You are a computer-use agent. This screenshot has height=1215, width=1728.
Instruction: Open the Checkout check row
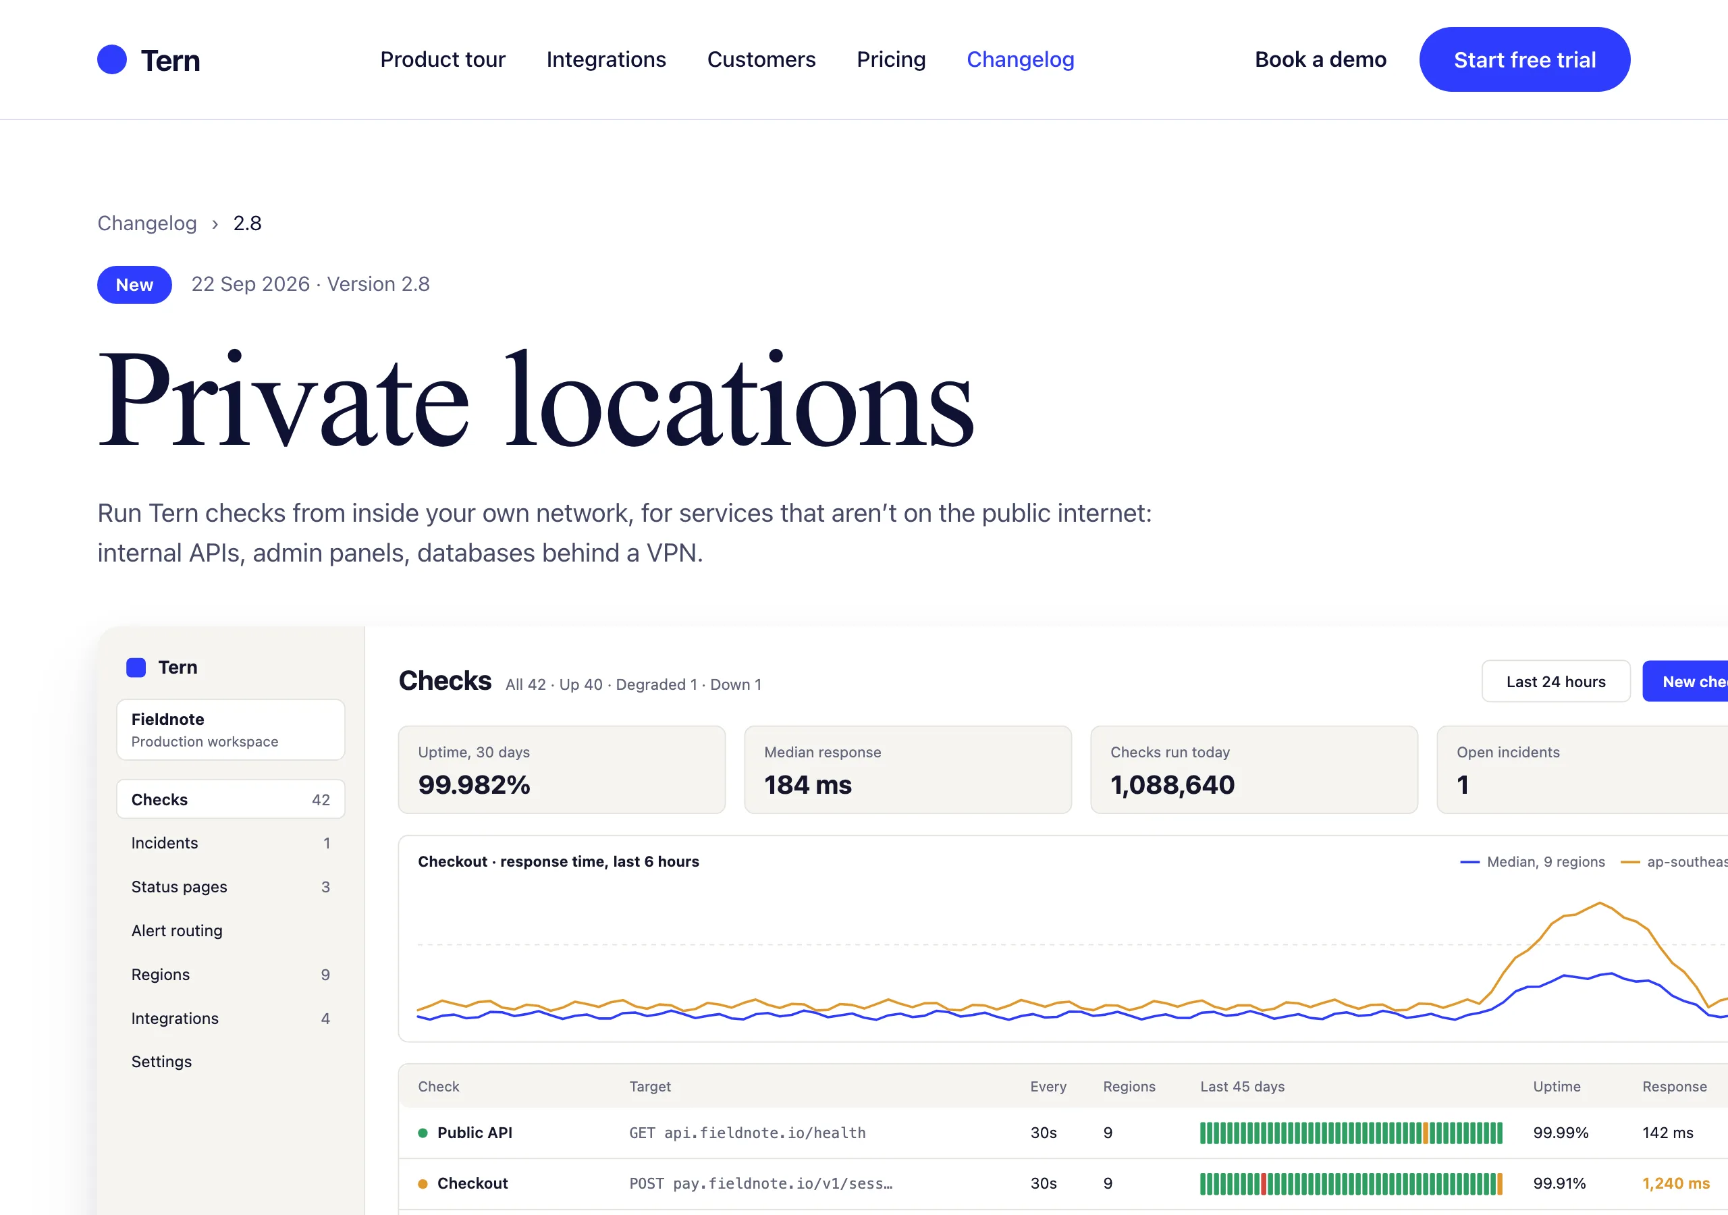[1062, 1183]
